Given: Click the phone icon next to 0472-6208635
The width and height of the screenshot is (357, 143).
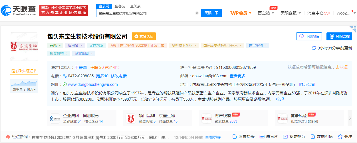Looking at the screenshot, I should pos(65,76).
